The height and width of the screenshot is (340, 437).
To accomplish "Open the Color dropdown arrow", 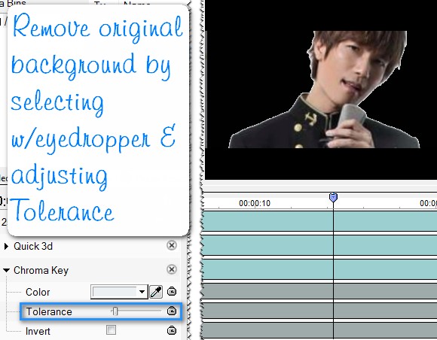I will 142,292.
